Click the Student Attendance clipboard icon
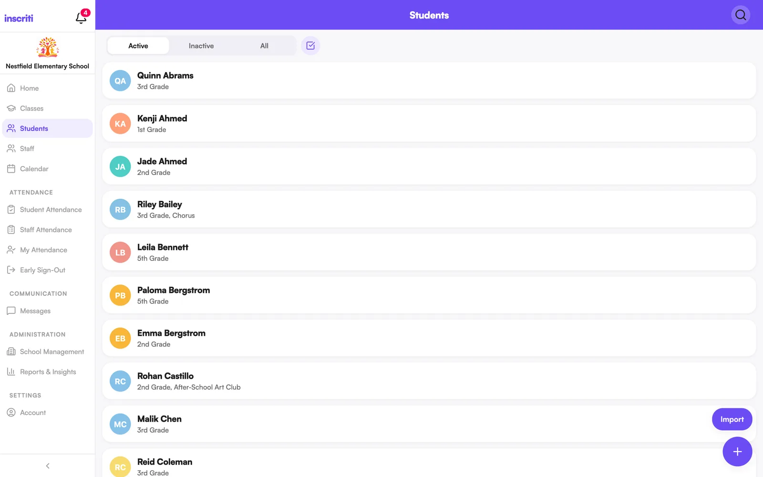The image size is (763, 477). tap(11, 209)
